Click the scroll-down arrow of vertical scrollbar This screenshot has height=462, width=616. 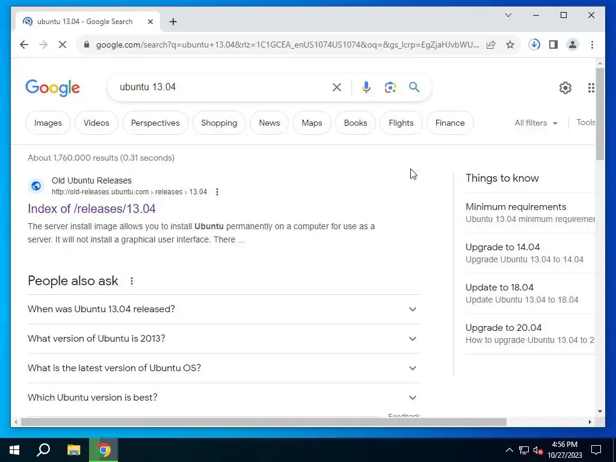click(x=600, y=411)
